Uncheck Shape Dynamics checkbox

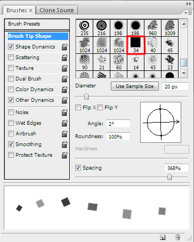click(11, 47)
